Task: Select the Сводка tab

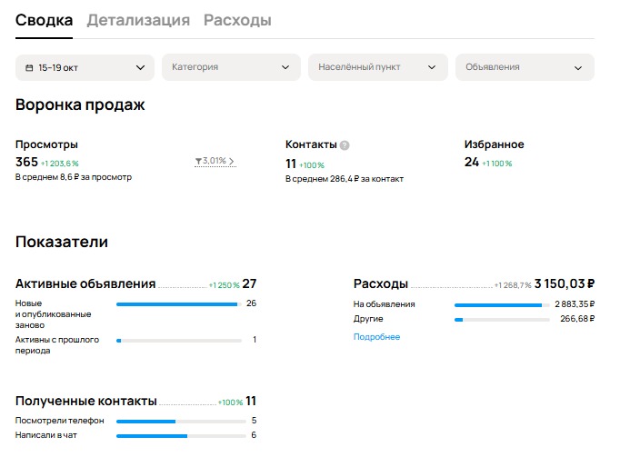Action: (44, 20)
